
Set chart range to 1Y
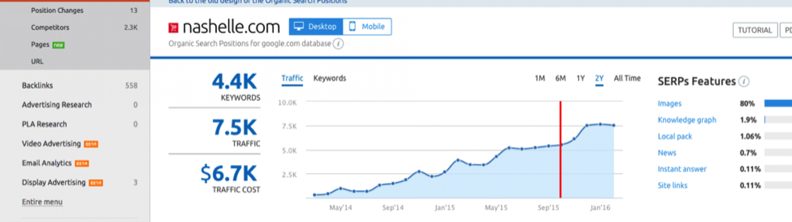[580, 78]
